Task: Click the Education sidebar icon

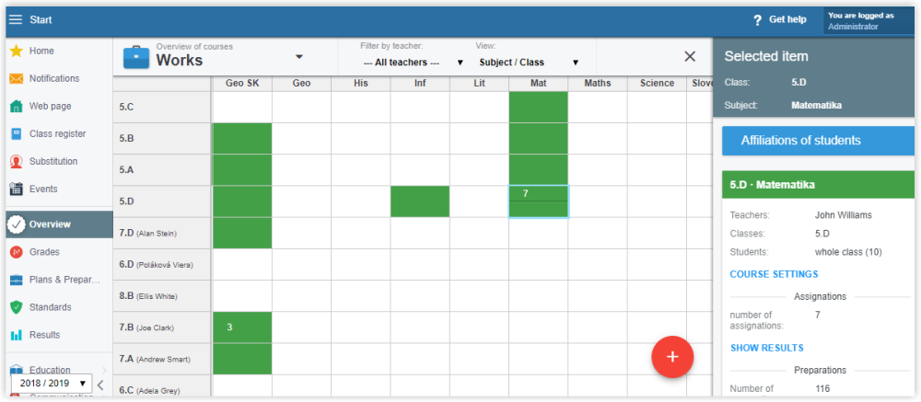Action: click(17, 370)
